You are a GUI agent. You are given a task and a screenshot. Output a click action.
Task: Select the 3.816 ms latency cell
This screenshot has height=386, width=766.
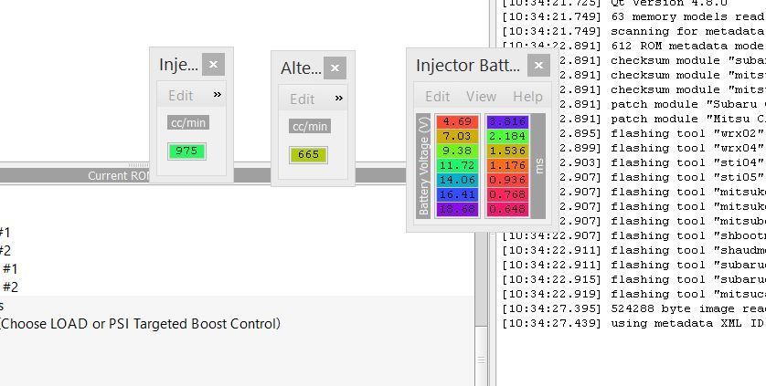[x=506, y=122]
